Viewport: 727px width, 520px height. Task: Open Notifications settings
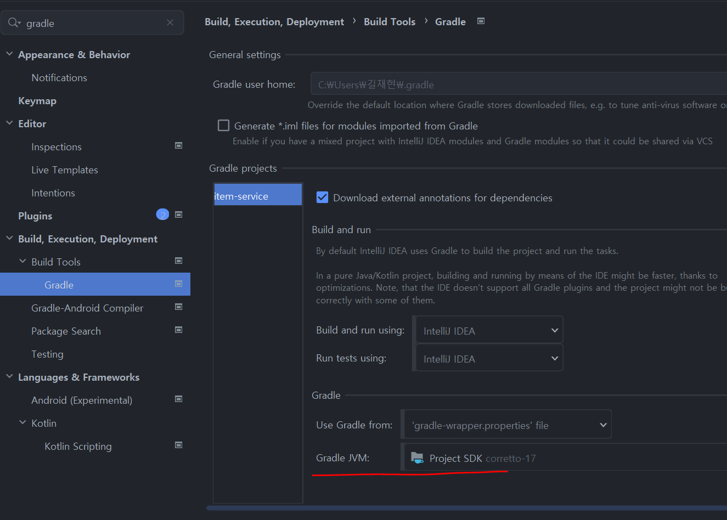pos(59,78)
